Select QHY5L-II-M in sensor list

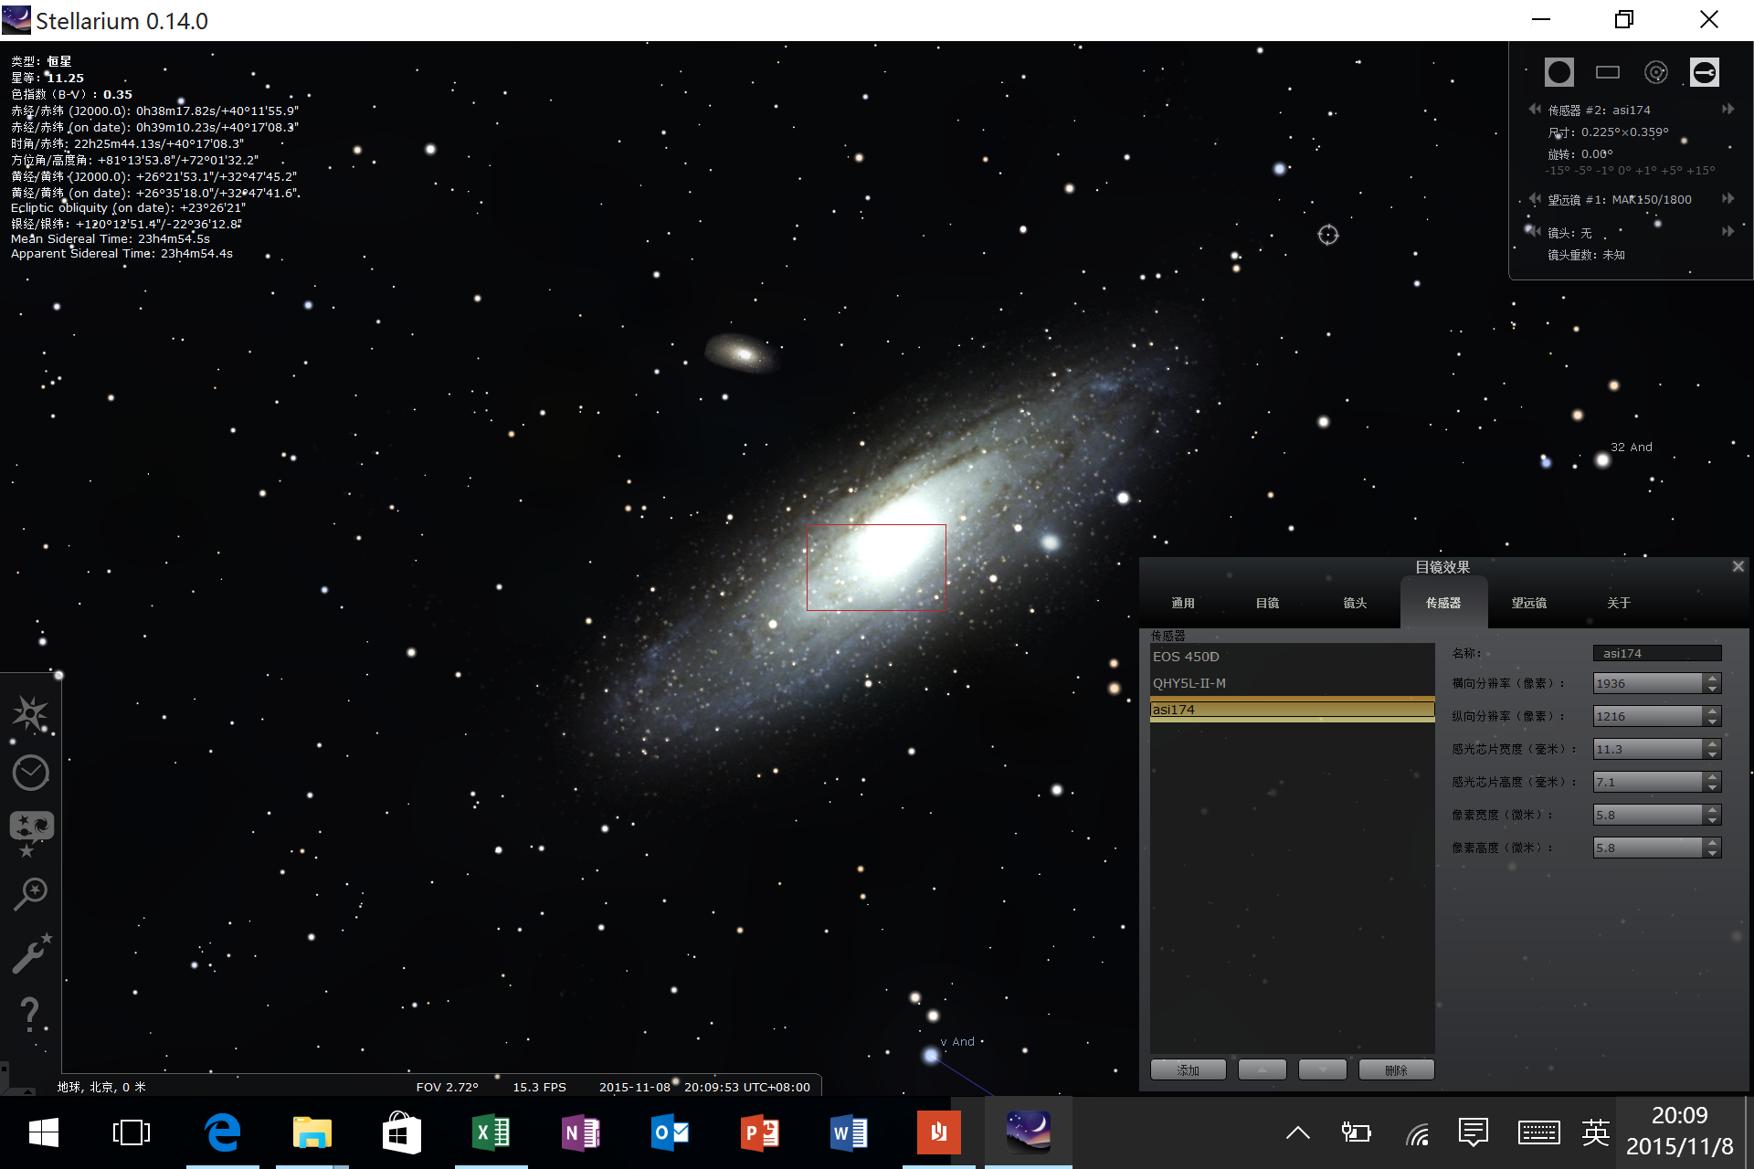click(x=1292, y=683)
